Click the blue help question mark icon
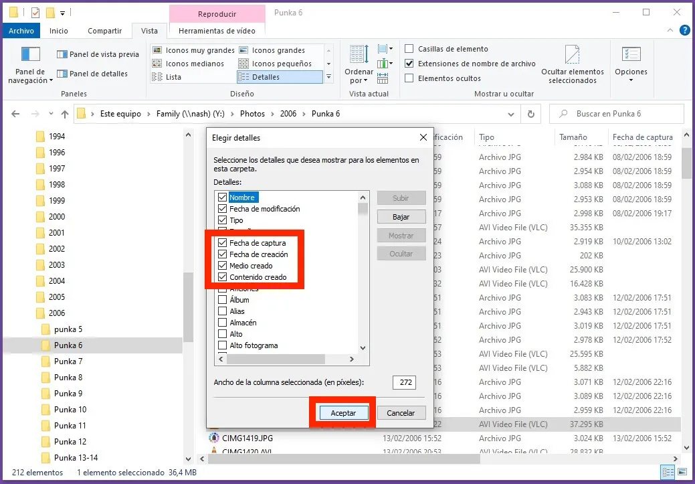 [x=684, y=31]
